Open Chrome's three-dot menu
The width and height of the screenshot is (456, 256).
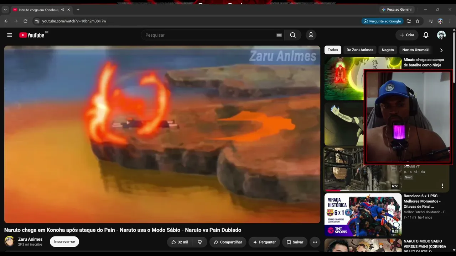pyautogui.click(x=450, y=21)
